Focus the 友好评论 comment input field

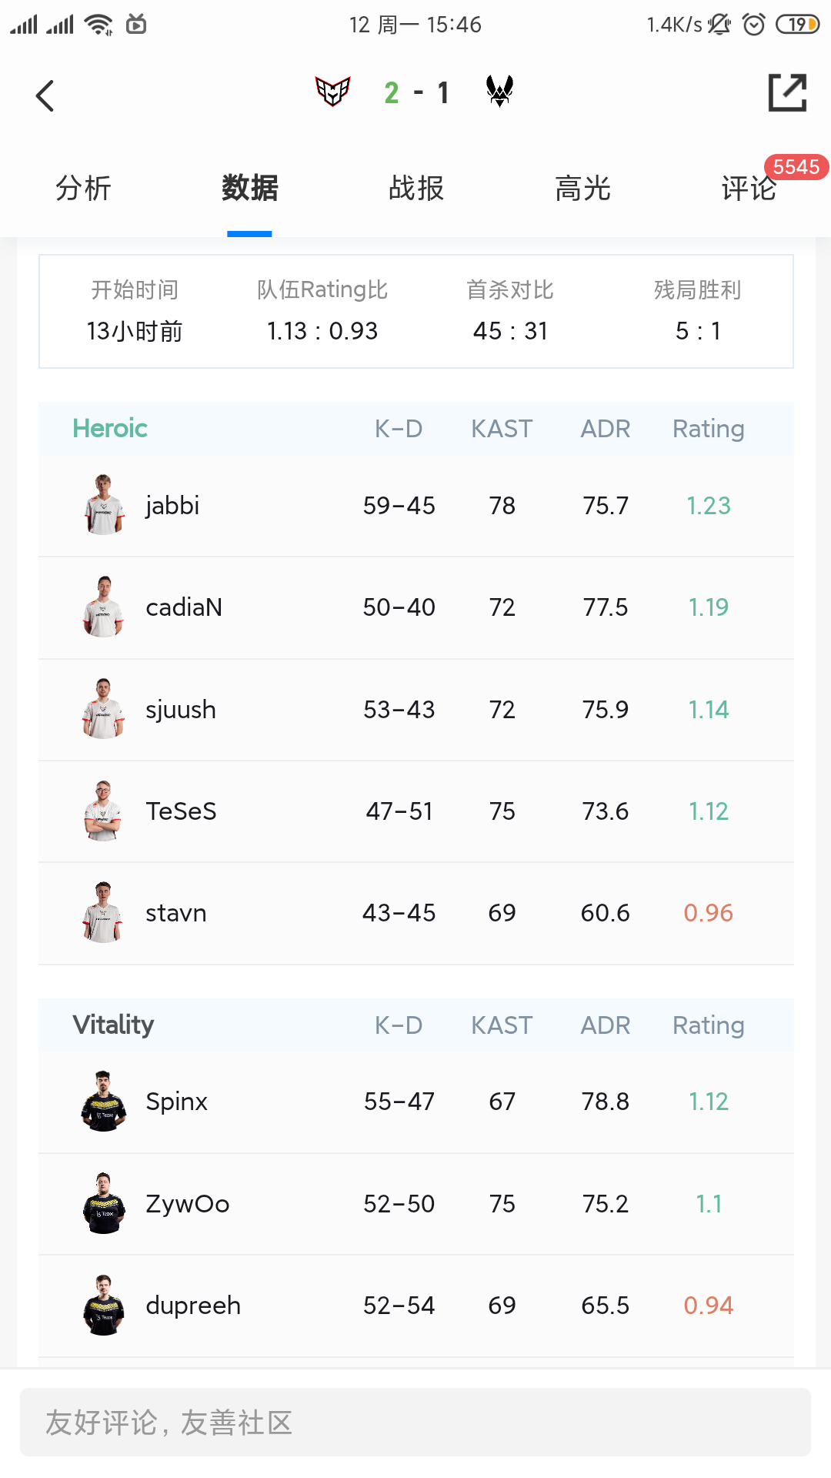pyautogui.click(x=415, y=1422)
